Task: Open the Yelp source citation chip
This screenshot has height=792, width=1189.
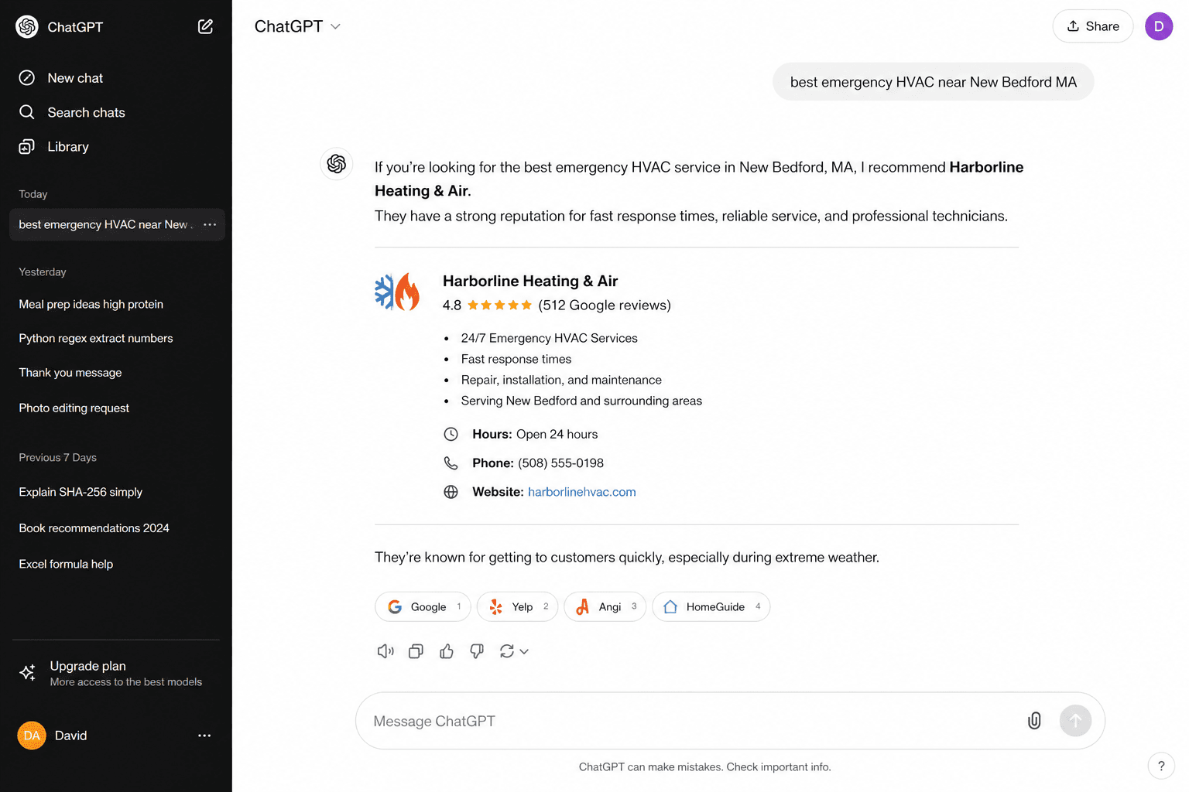Action: pyautogui.click(x=518, y=606)
